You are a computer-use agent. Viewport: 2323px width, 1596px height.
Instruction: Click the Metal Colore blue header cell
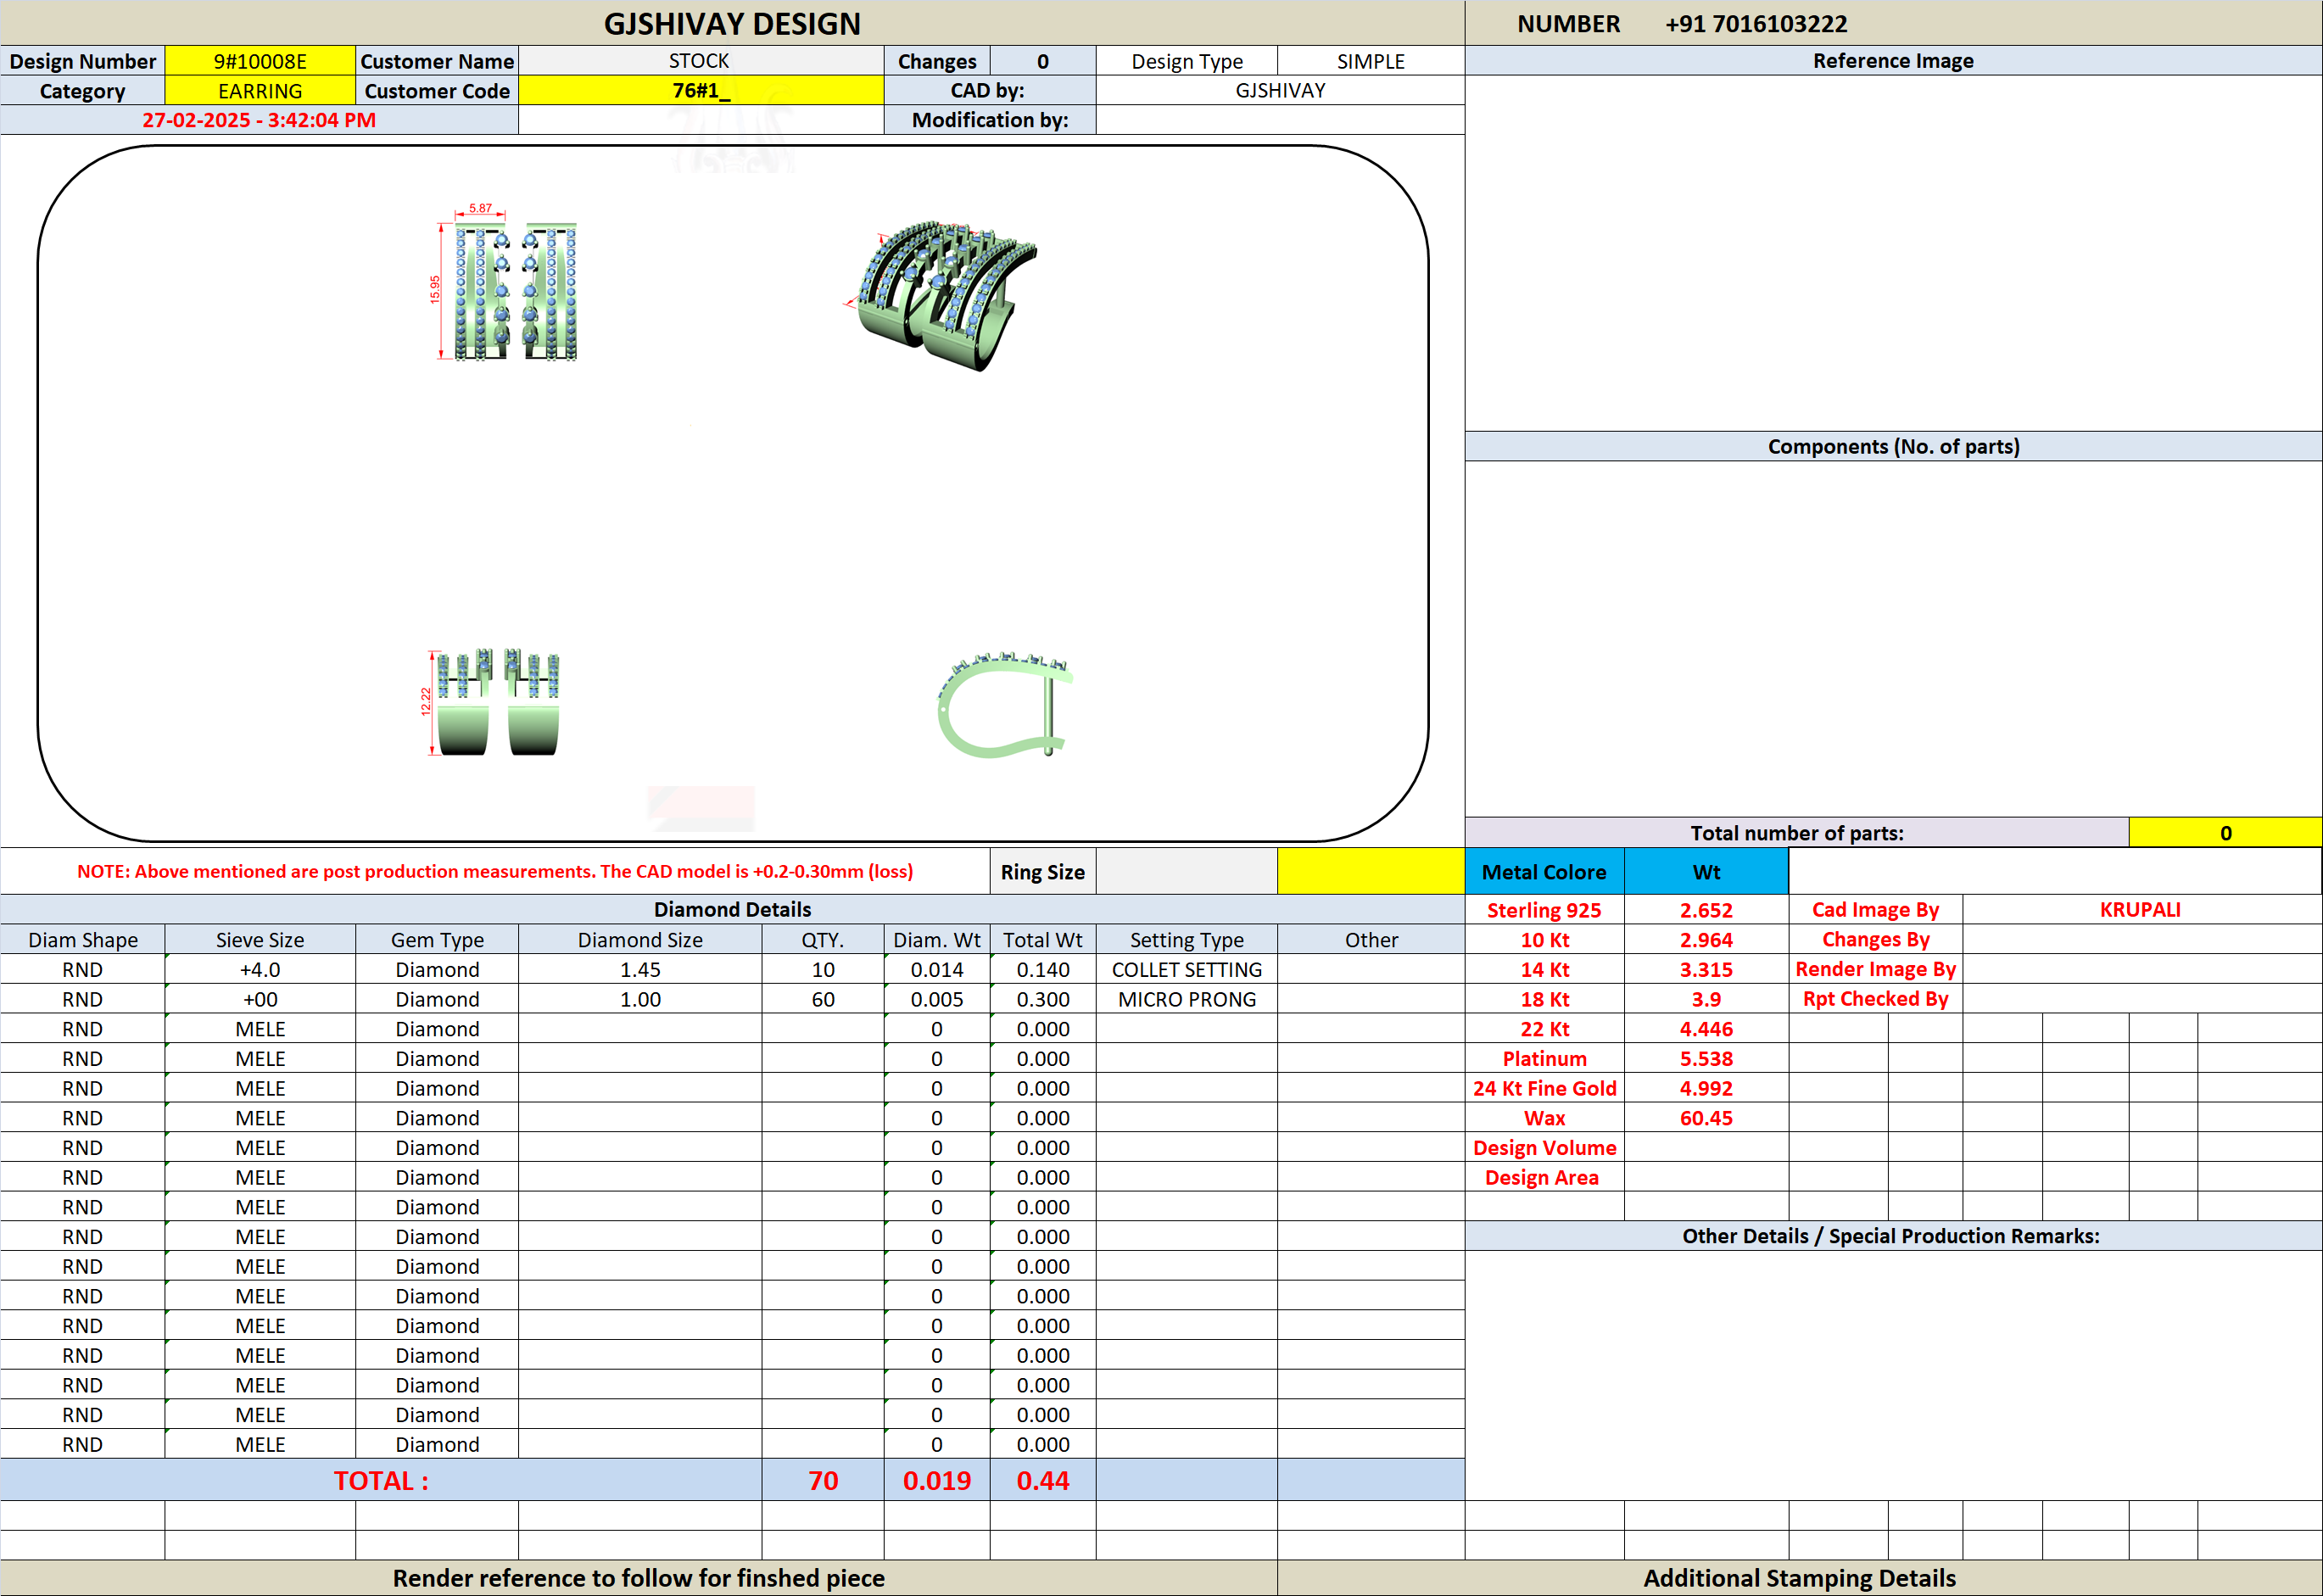[x=1544, y=871]
